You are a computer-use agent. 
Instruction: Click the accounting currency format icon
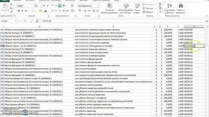(x=80, y=11)
